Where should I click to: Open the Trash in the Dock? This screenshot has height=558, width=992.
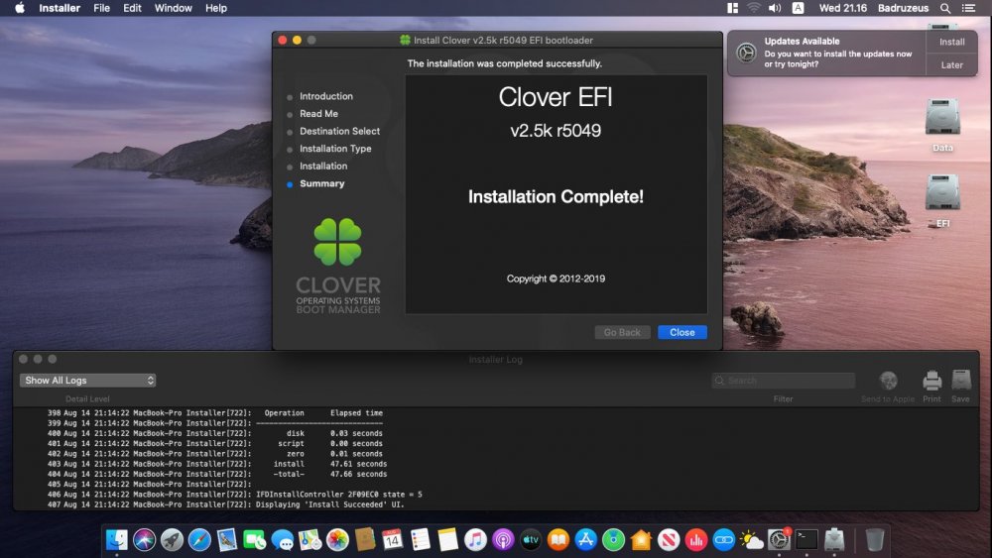(874, 540)
